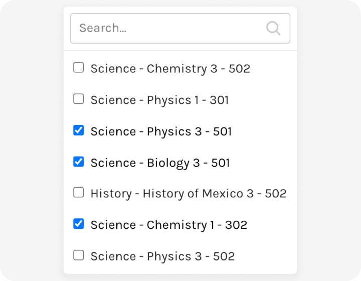361x281 pixels.
Task: Enable the Science - Physics 1 - 301 checkbox
Action: pos(79,99)
